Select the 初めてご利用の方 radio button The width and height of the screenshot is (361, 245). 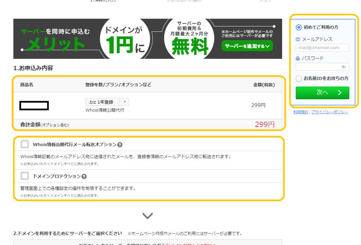click(299, 27)
